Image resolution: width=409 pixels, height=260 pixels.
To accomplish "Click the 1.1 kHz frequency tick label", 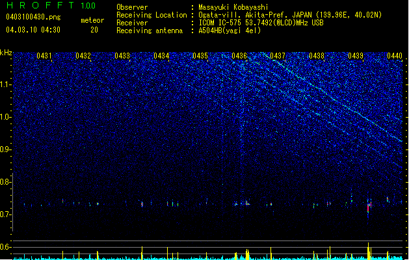I will pyautogui.click(x=6, y=84).
